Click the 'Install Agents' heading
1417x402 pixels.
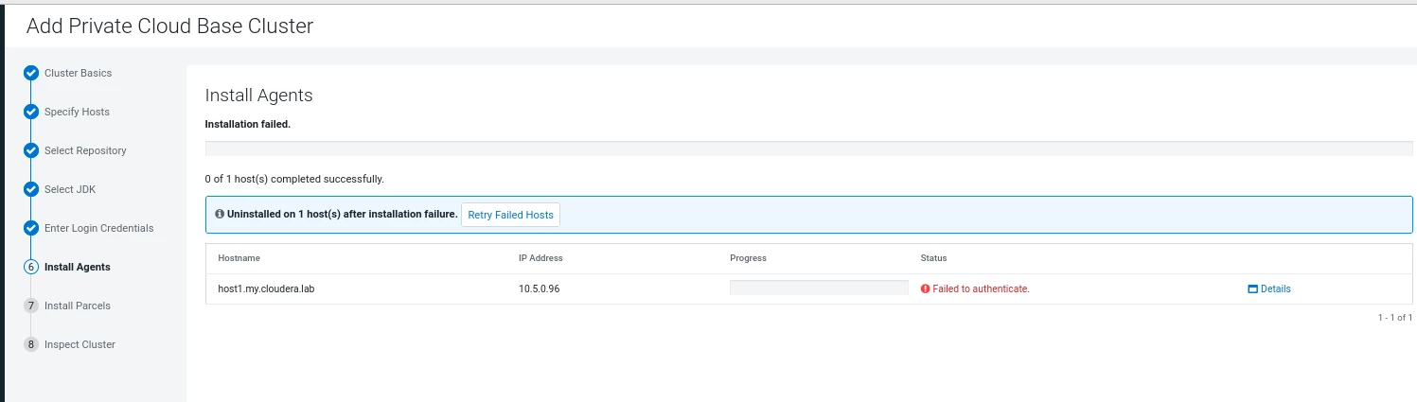pyautogui.click(x=259, y=96)
